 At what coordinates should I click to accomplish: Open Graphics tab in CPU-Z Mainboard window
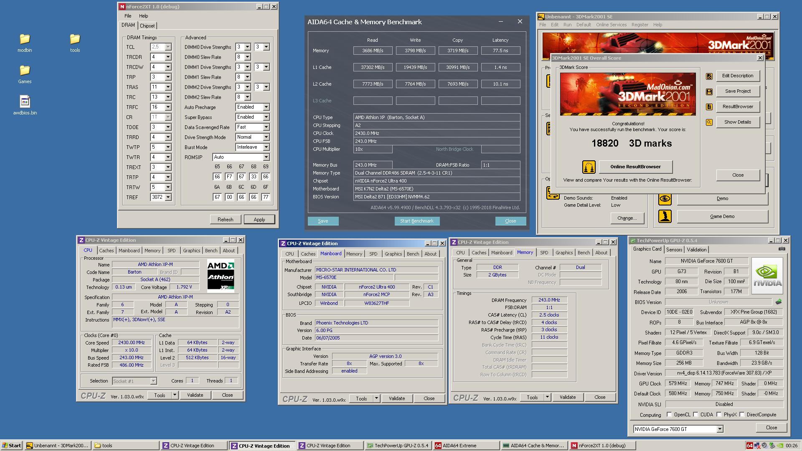(x=393, y=254)
